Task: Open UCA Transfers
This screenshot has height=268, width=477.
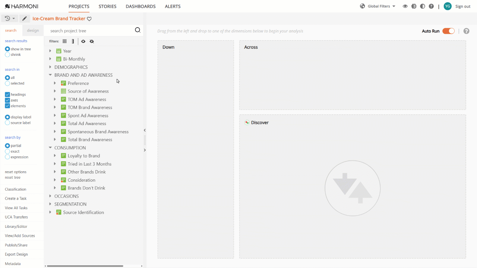Action: pyautogui.click(x=16, y=217)
